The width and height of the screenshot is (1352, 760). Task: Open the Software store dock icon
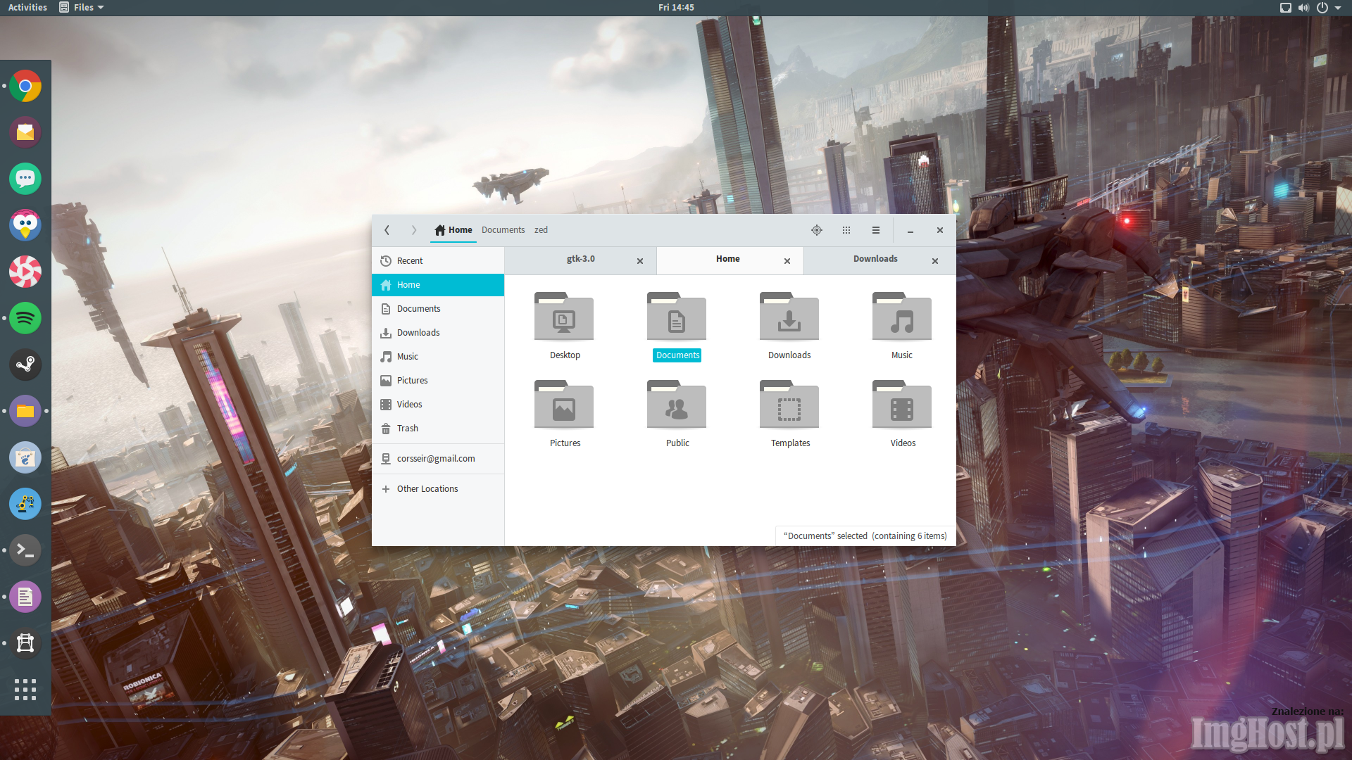click(25, 457)
